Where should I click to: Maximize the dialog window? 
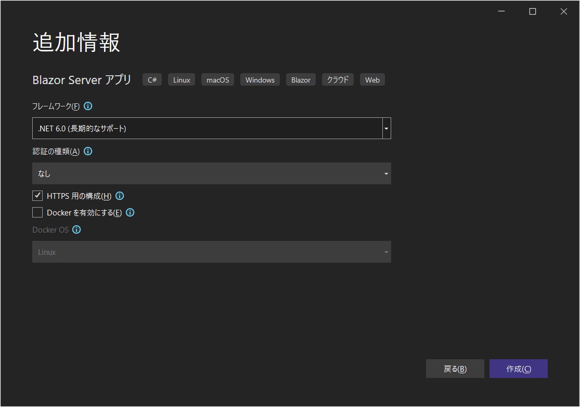coord(533,11)
